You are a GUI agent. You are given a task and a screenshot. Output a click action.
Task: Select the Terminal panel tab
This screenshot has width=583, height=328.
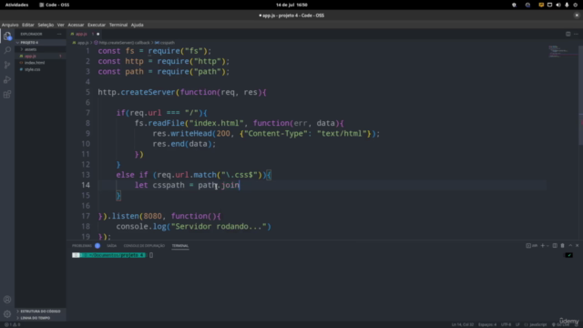[180, 245]
